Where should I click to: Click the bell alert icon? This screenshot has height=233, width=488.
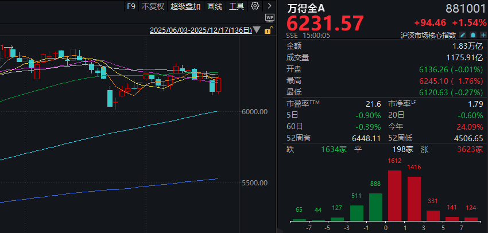point(472,35)
